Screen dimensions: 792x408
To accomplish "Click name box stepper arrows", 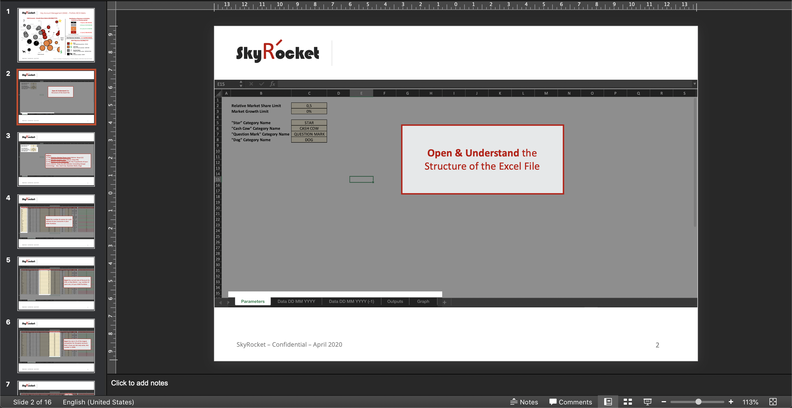I will 241,84.
